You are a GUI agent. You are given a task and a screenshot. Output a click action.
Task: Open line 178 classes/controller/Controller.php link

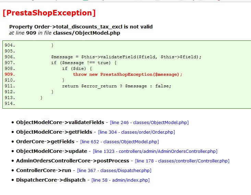182,161
